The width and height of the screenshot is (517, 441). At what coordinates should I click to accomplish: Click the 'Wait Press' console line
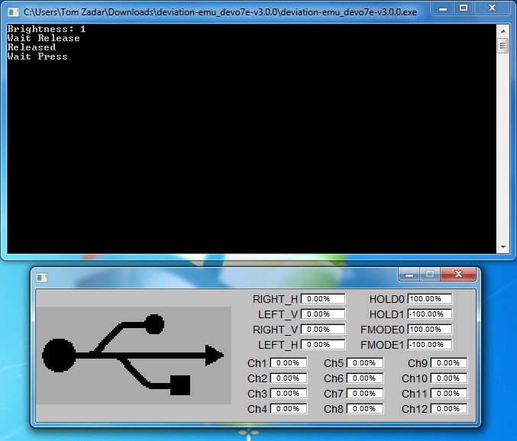37,56
